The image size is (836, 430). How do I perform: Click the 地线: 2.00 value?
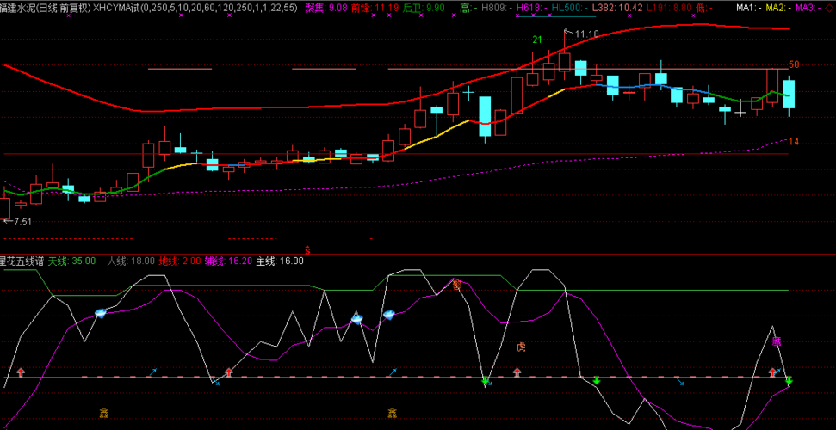click(180, 261)
